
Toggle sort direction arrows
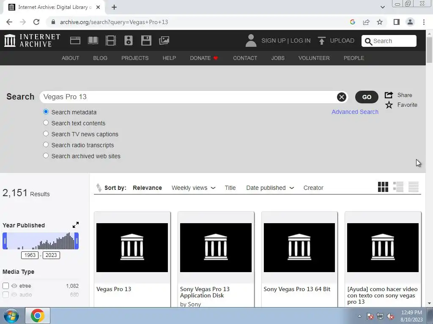click(x=99, y=188)
